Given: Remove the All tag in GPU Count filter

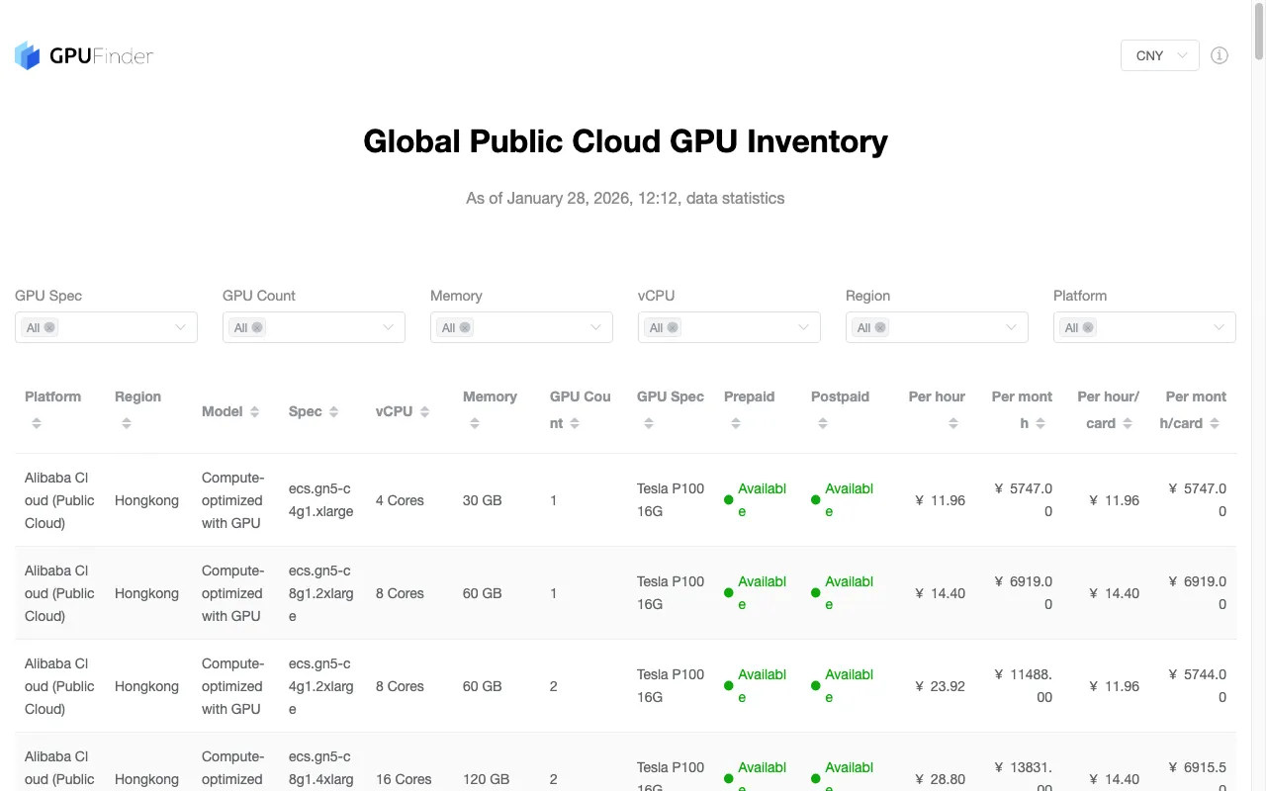Looking at the screenshot, I should click(257, 327).
